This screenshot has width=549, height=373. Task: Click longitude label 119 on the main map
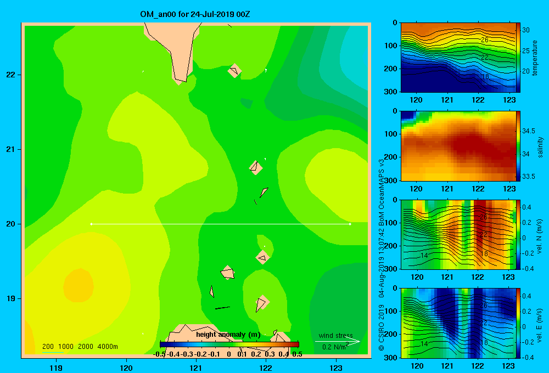[x=56, y=368]
